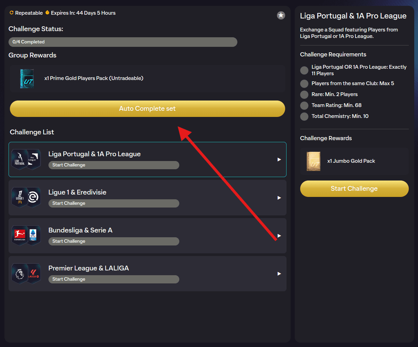This screenshot has height=347, width=418.
Task: Click Start Challenge bar under Ligue 1
Action: 114,203
